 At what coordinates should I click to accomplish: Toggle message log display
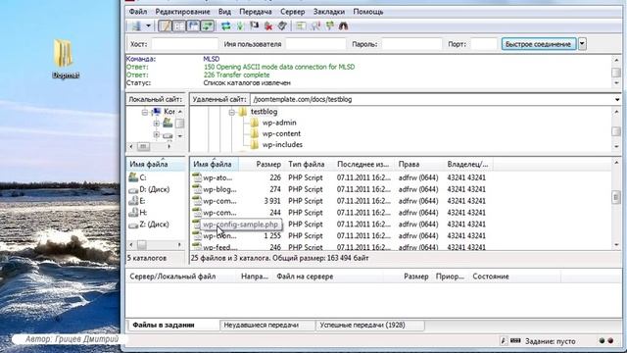pyautogui.click(x=166, y=26)
